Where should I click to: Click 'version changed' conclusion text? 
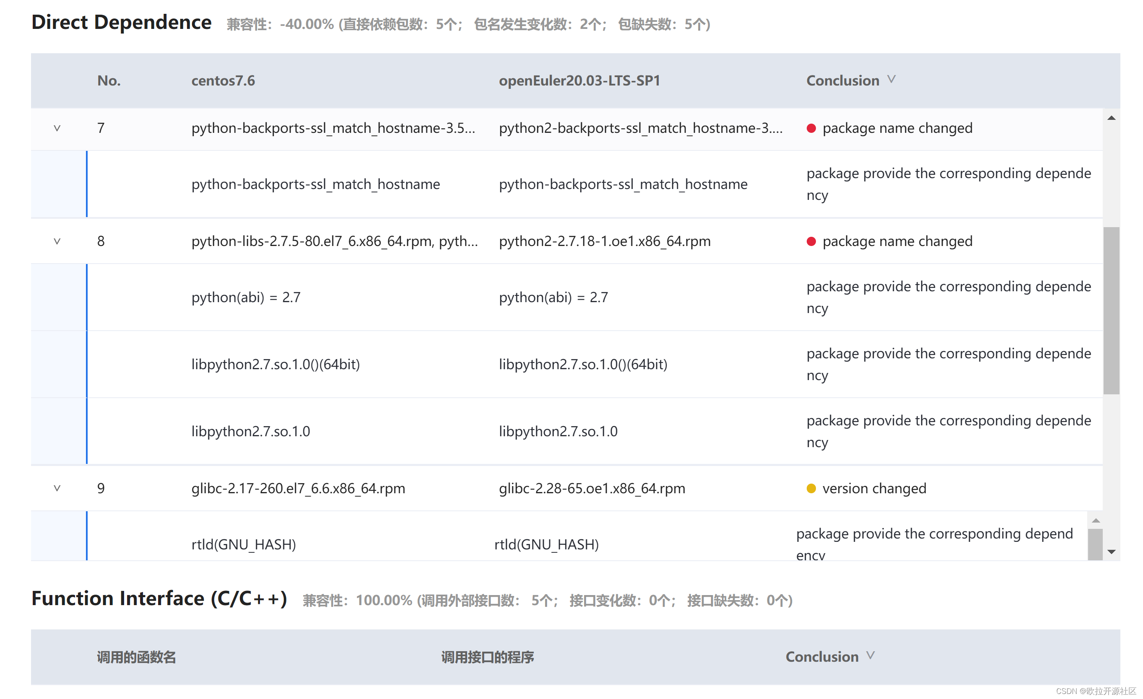point(874,489)
